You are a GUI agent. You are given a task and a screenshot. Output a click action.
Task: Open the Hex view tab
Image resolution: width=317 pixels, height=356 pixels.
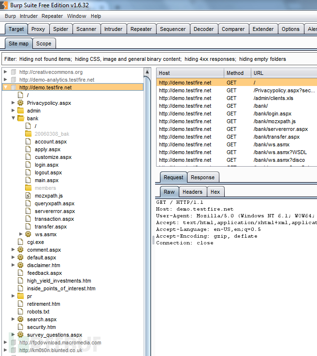click(215, 192)
